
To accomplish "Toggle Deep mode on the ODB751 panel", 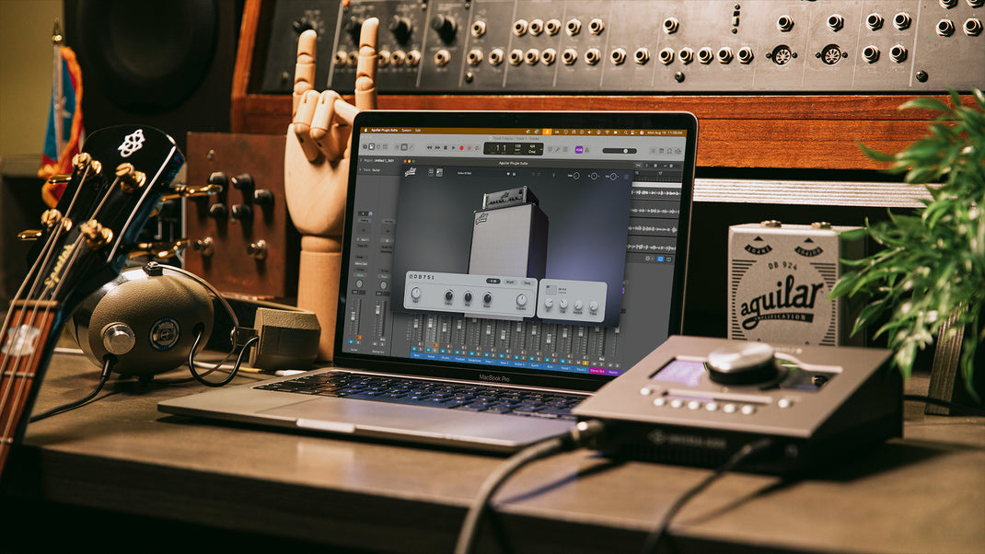I will pos(527,282).
